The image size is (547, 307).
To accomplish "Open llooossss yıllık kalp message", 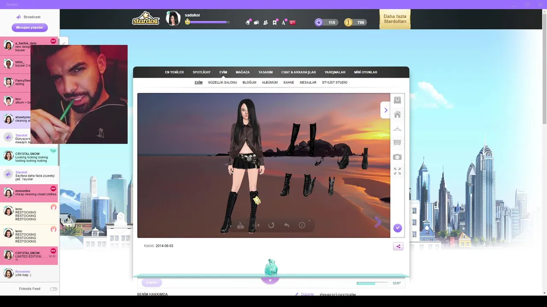I will (29, 273).
